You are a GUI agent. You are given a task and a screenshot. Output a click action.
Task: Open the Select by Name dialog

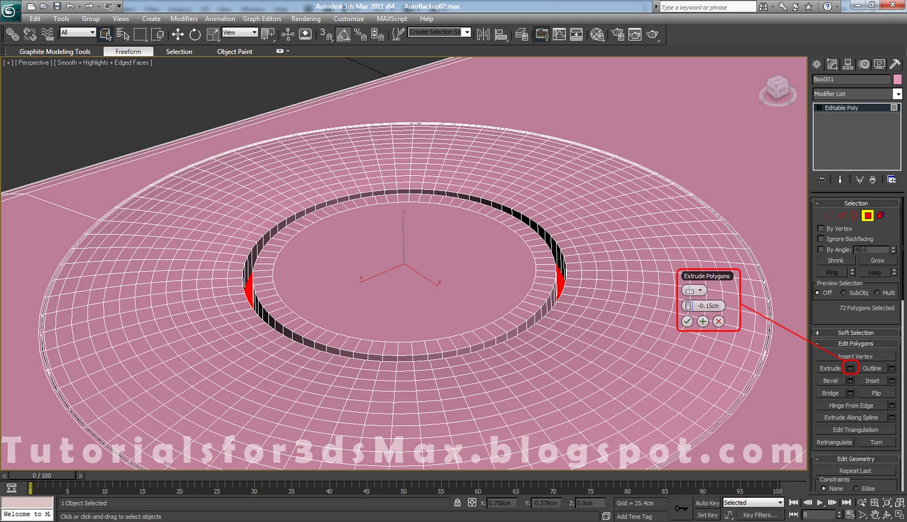pos(122,35)
